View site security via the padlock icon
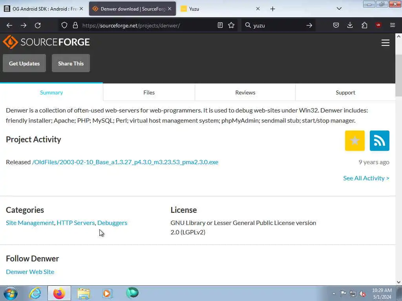Image resolution: width=402 pixels, height=301 pixels. (75, 25)
